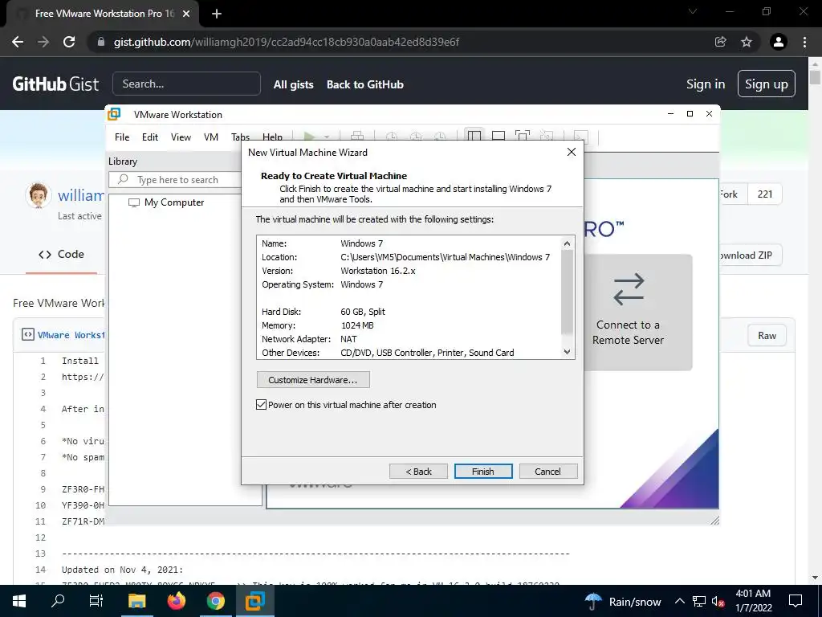Open the notification center icon
The image size is (822, 617).
796,601
